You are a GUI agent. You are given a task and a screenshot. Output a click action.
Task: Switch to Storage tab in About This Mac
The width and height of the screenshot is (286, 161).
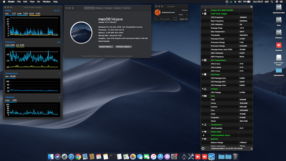108,8
